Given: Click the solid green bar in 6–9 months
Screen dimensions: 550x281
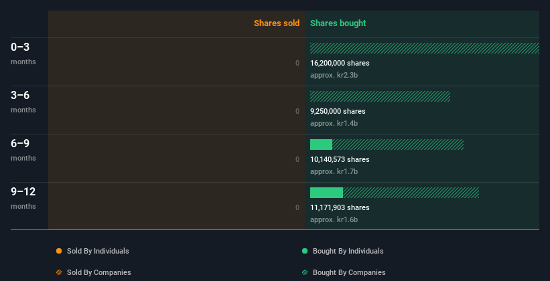Looking at the screenshot, I should click(321, 145).
